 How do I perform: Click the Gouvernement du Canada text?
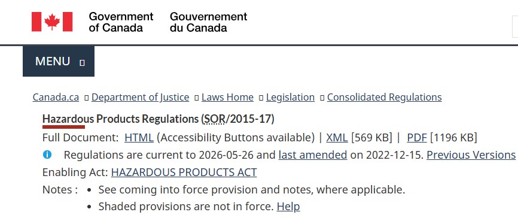[208, 22]
